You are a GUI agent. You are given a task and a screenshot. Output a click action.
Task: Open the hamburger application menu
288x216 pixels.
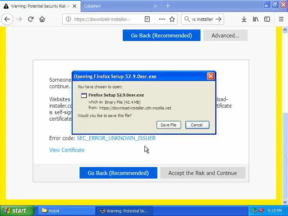pos(281,19)
